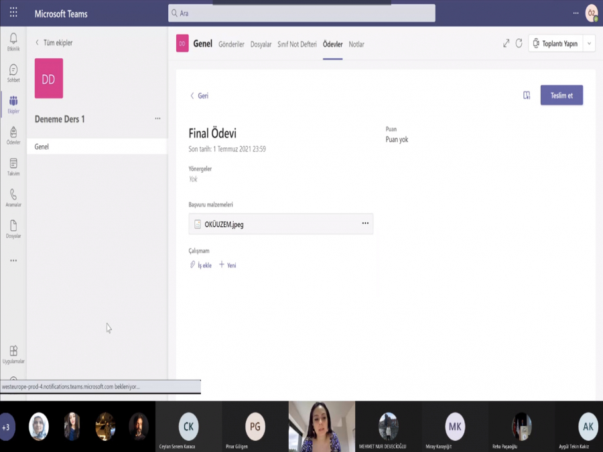Open Ödevler assignments in the left sidebar
Image resolution: width=603 pixels, height=452 pixels.
[x=13, y=135]
